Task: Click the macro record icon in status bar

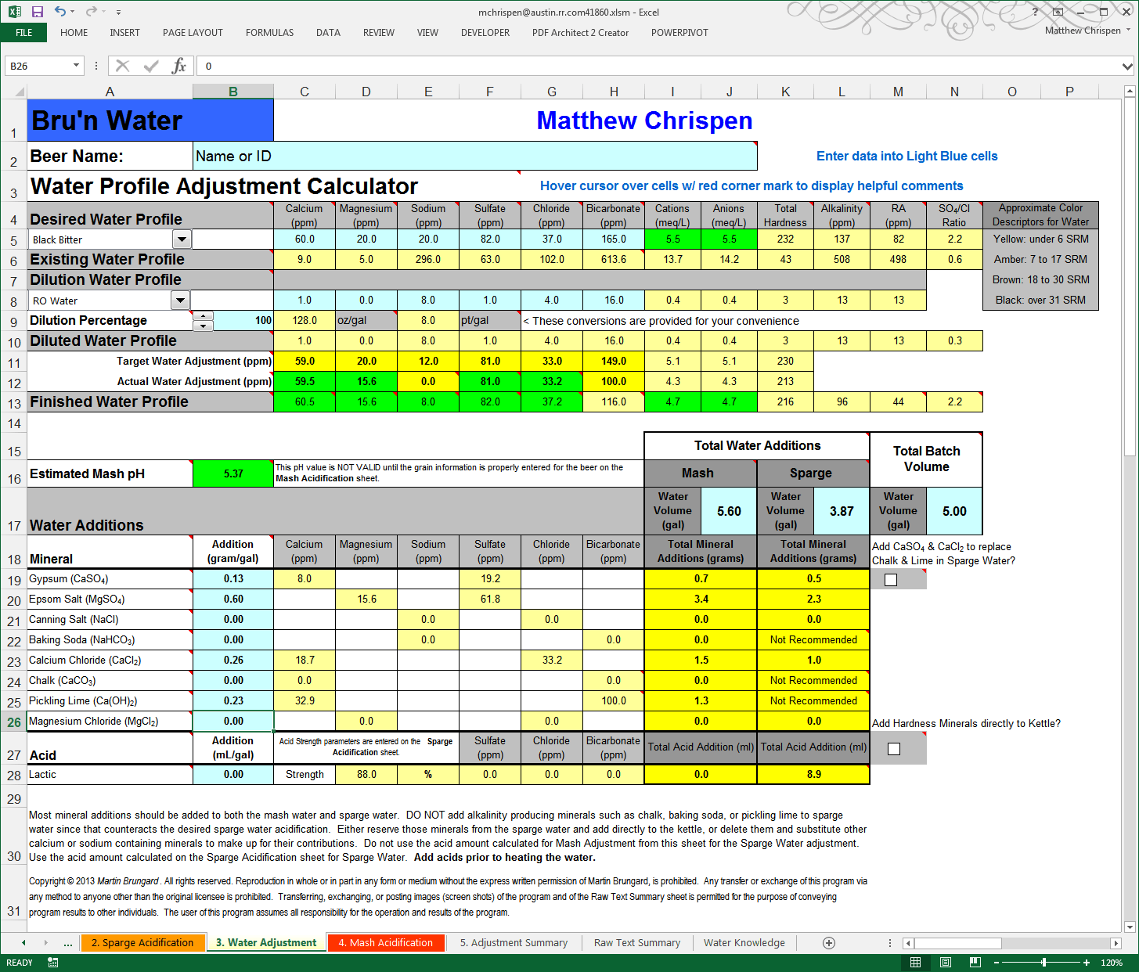Action: coord(52,962)
